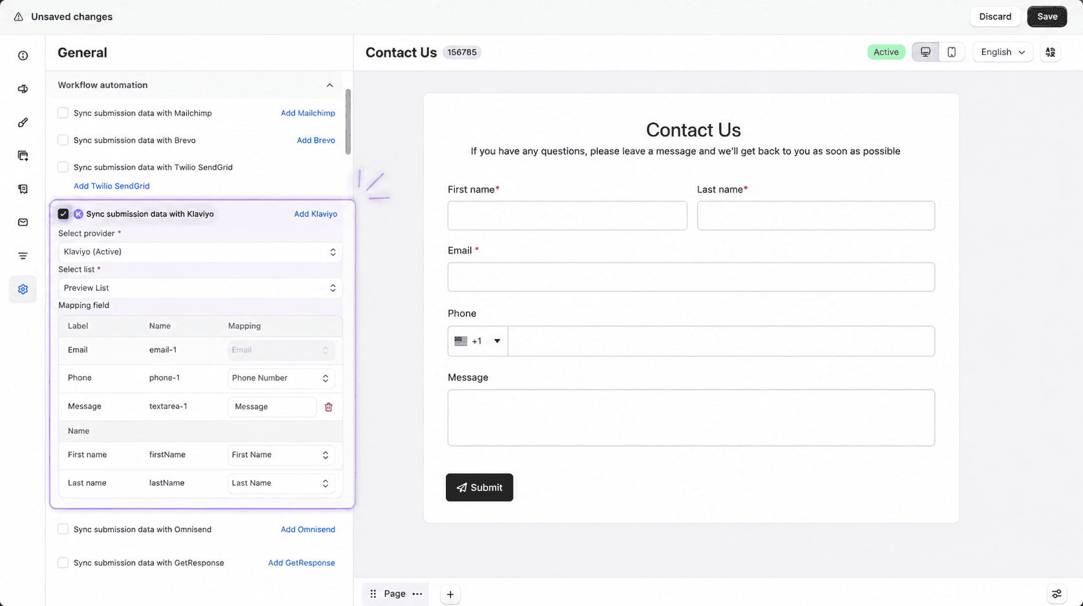This screenshot has width=1083, height=606.
Task: Collapse the Workflow automation section
Action: click(330, 85)
